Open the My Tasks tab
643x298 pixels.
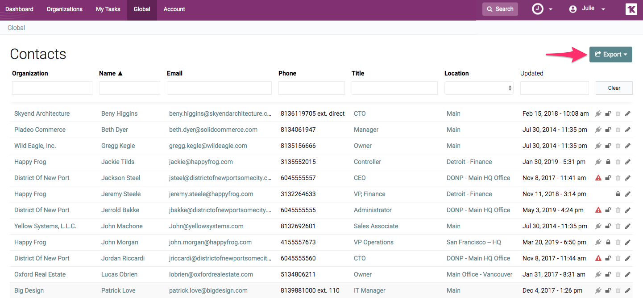coord(108,9)
